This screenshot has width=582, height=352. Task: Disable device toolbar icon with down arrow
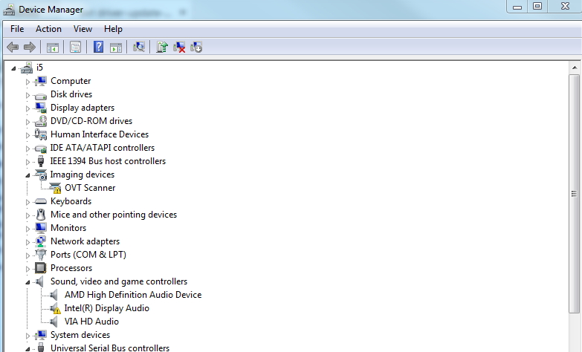coord(196,47)
